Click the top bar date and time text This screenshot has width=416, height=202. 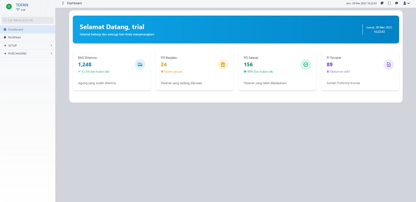click(361, 3)
